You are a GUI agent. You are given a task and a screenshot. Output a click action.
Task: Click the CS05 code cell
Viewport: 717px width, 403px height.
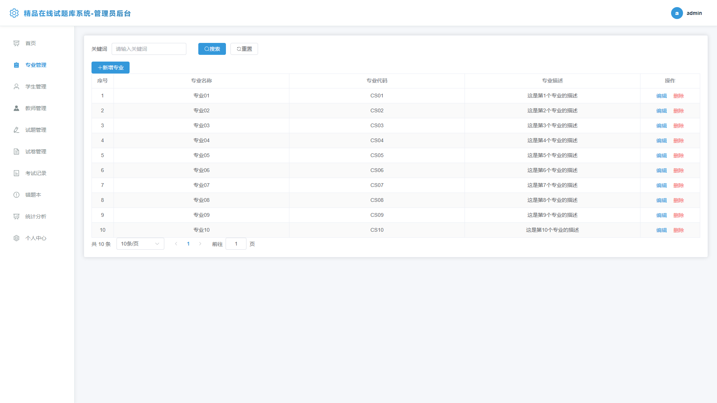377,155
